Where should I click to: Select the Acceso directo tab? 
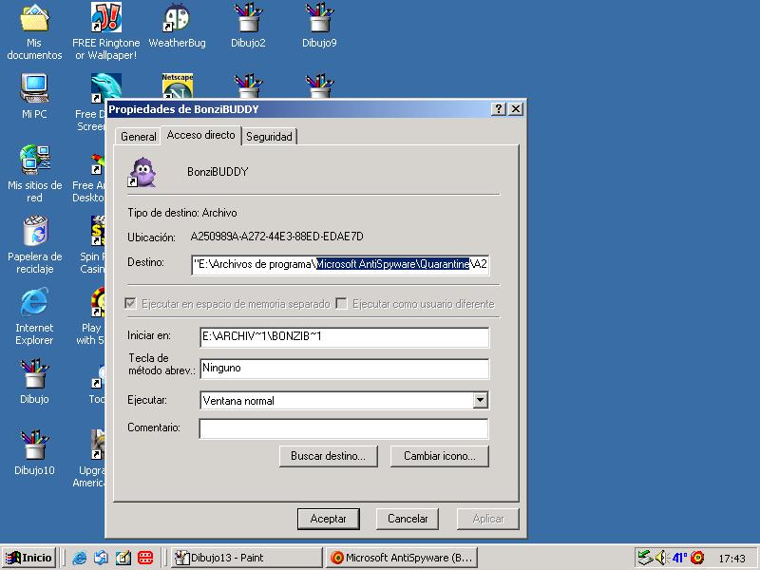(200, 135)
